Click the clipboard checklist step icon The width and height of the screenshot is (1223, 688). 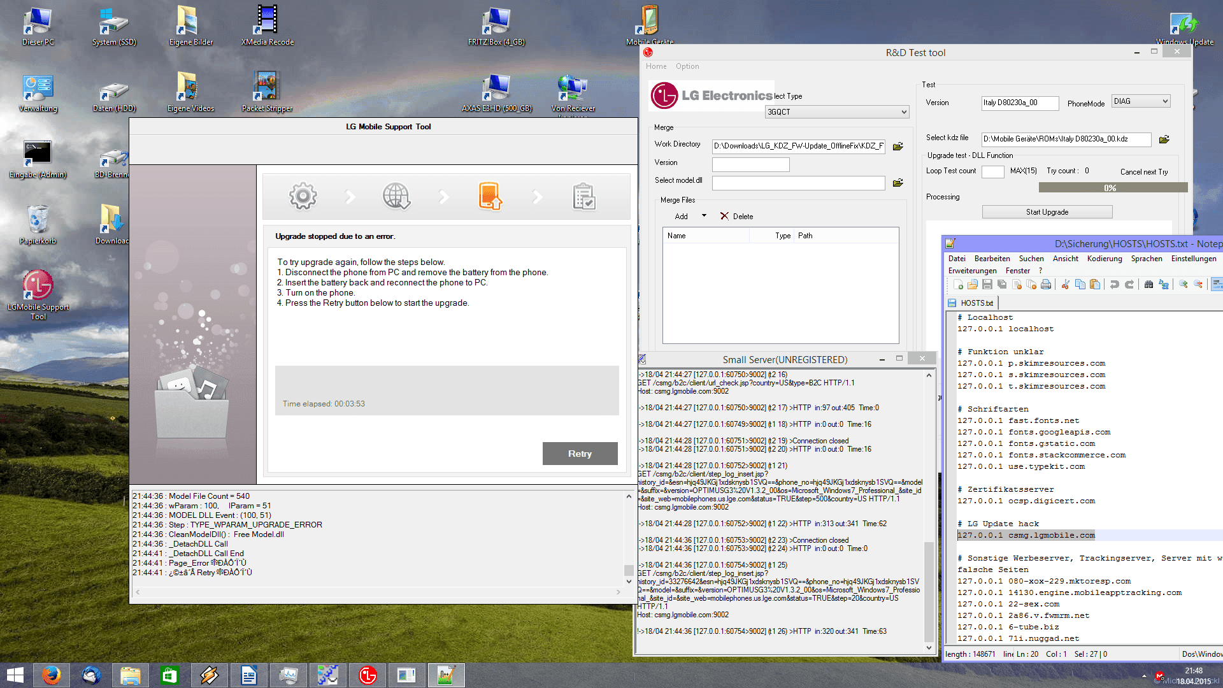[x=583, y=196]
